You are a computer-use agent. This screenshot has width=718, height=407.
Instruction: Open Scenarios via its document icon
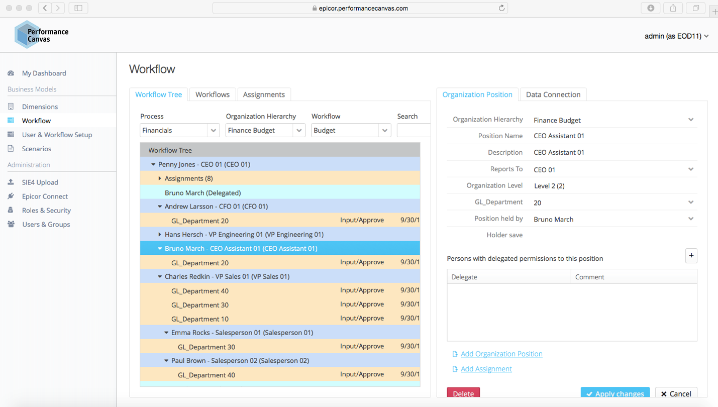point(11,149)
